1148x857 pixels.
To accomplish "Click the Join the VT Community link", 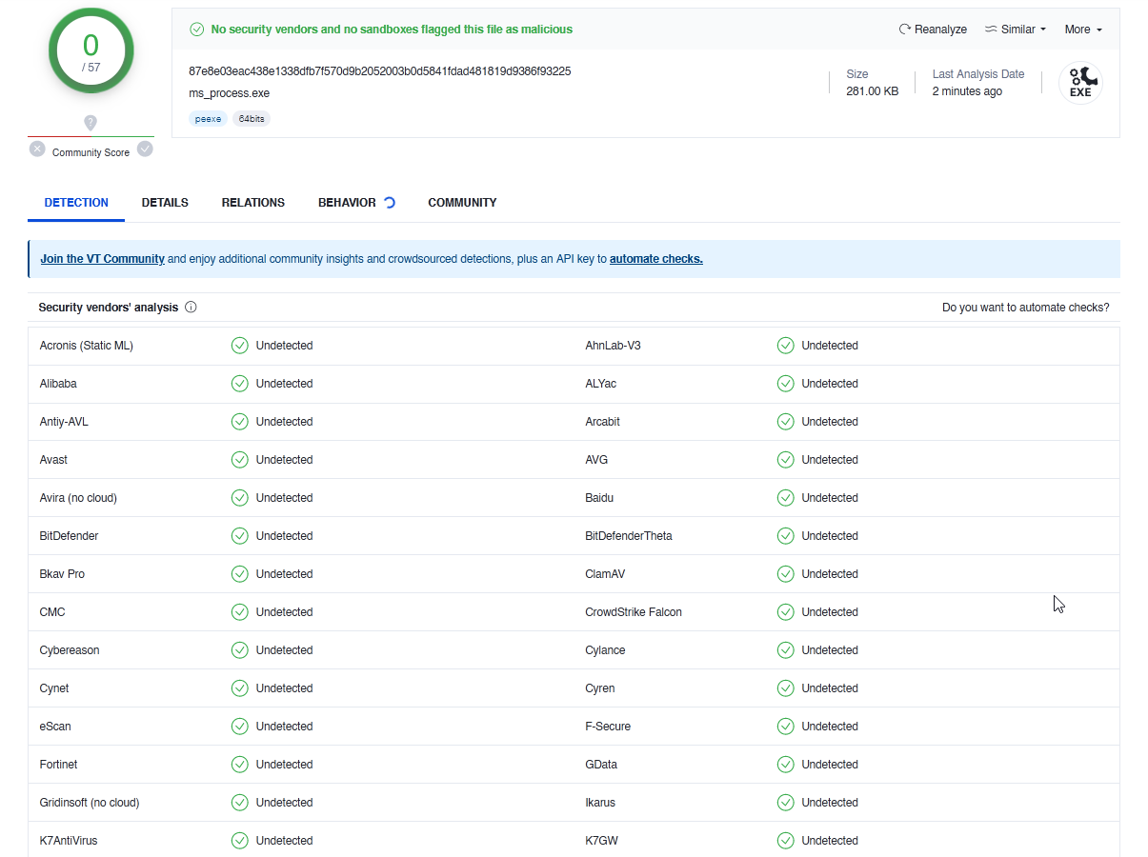I will tap(102, 259).
